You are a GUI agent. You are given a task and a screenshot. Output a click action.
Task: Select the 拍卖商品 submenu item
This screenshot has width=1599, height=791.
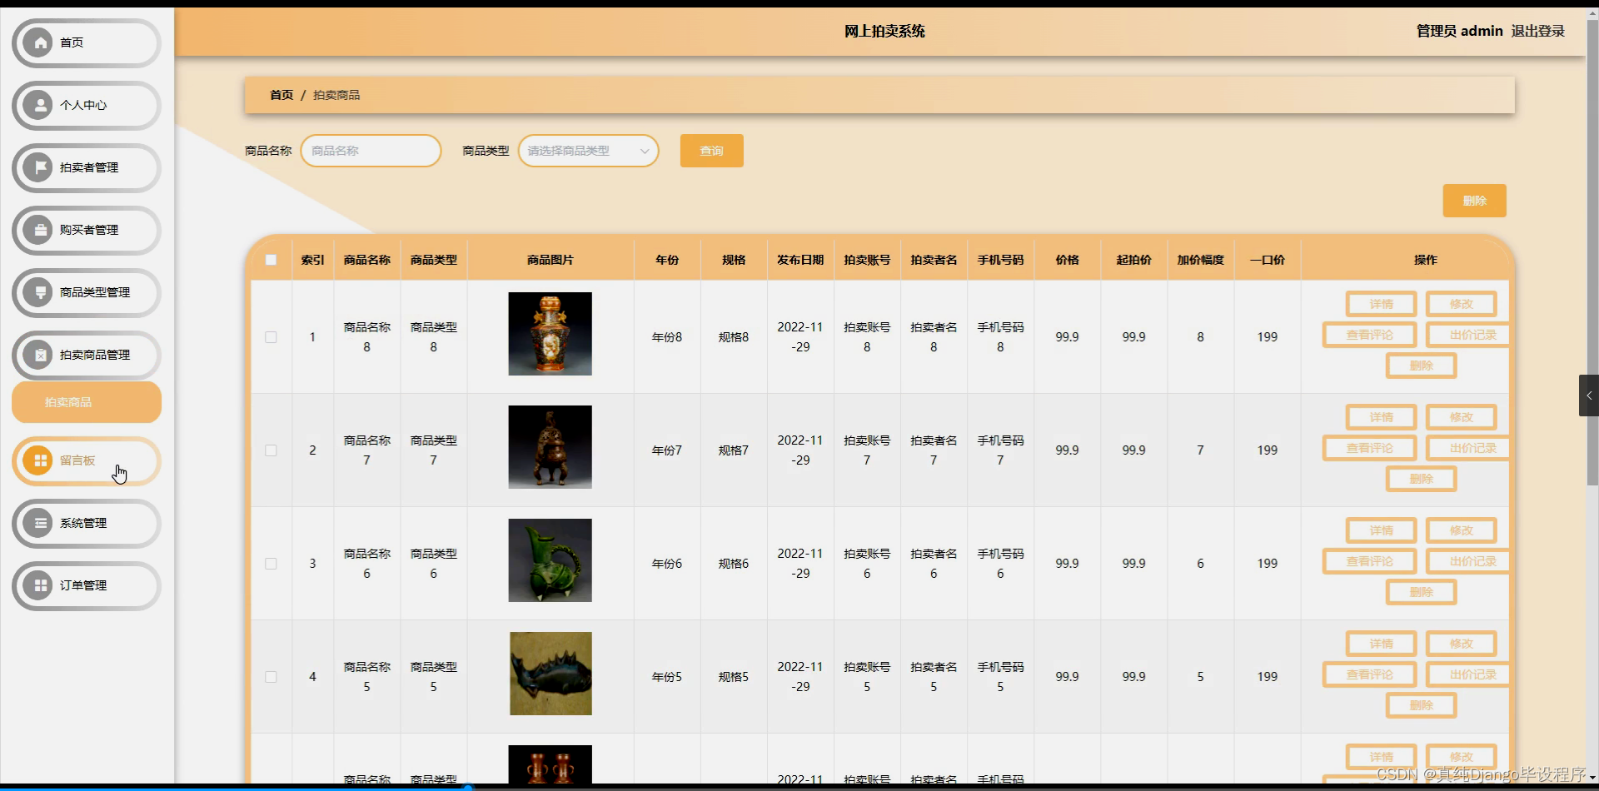tap(87, 402)
